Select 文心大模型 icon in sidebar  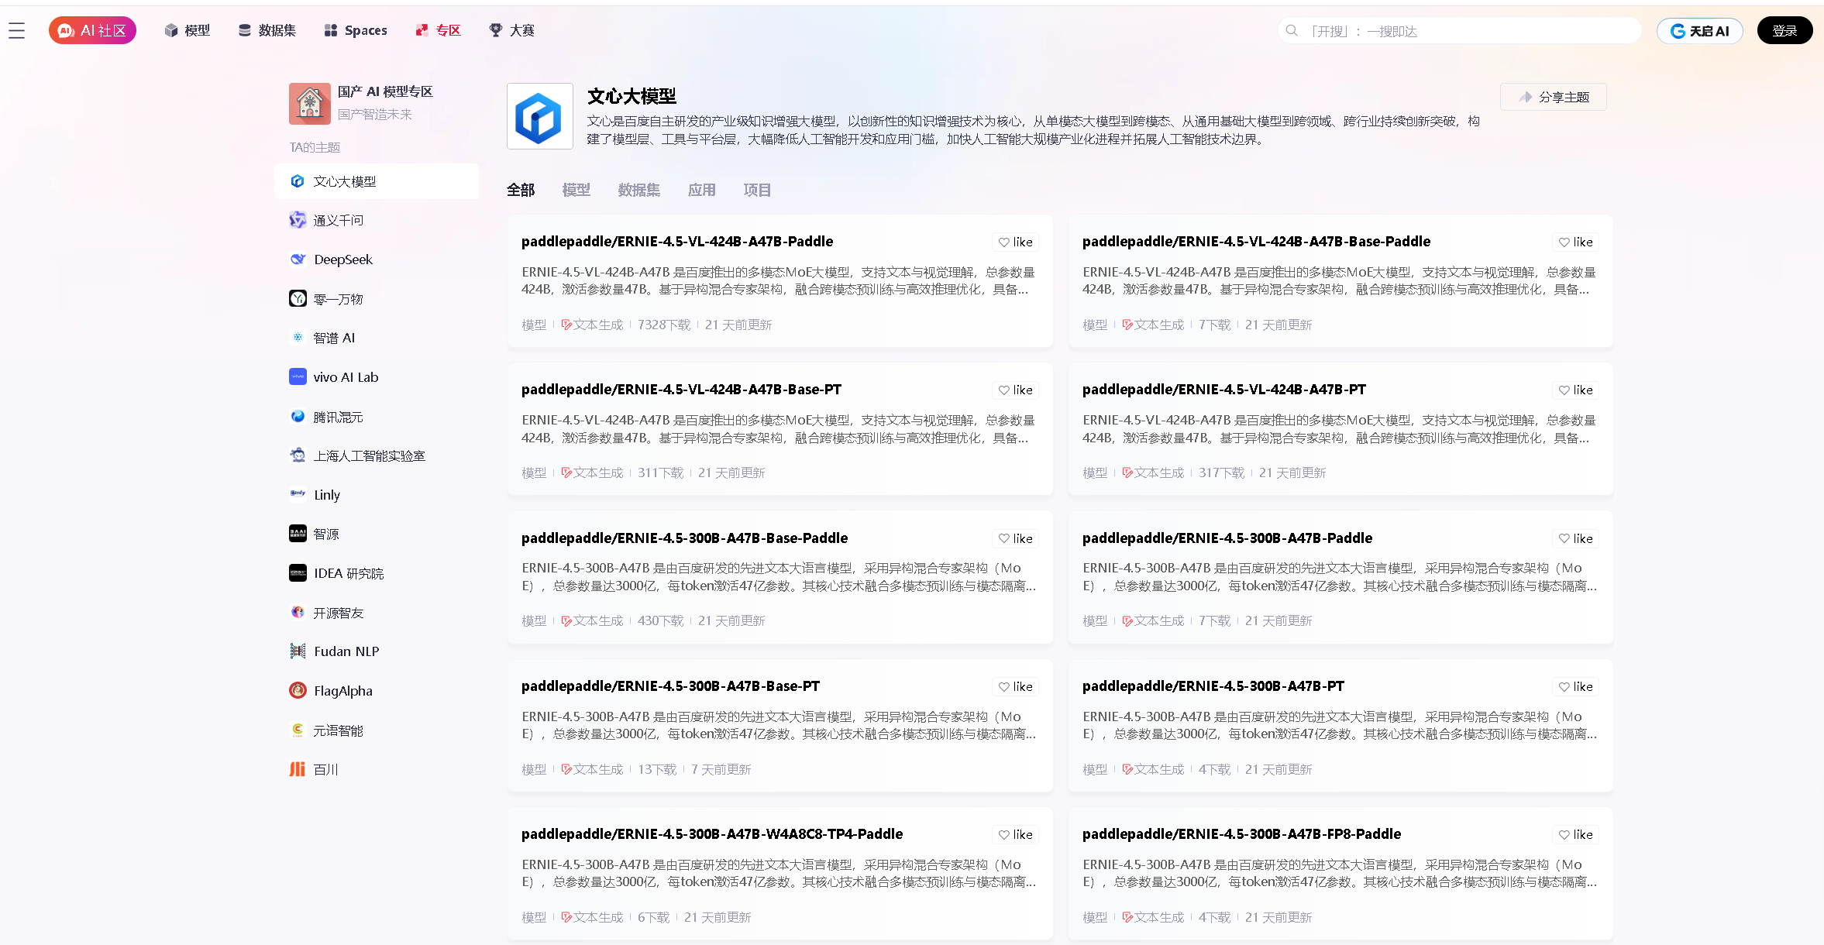[x=298, y=181]
